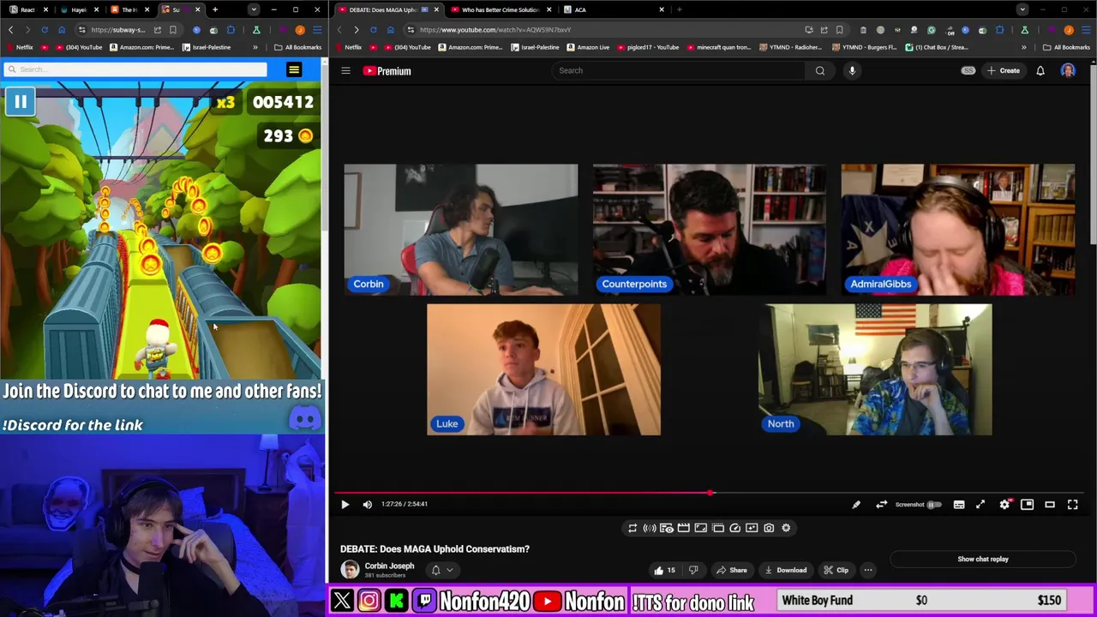Click the clapperboard cinema mode icon
This screenshot has width=1097, height=617.
683,528
